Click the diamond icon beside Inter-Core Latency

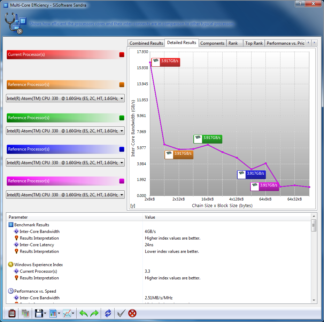click(x=16, y=244)
